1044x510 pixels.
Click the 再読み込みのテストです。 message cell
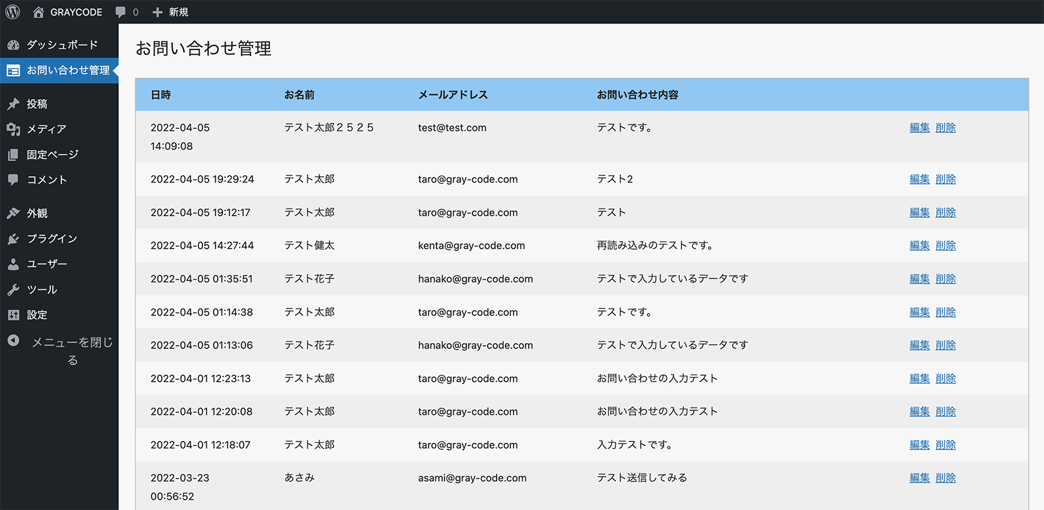coord(656,246)
